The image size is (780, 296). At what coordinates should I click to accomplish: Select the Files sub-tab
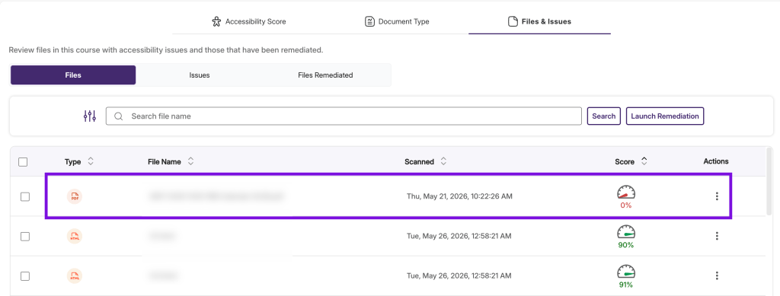click(73, 75)
